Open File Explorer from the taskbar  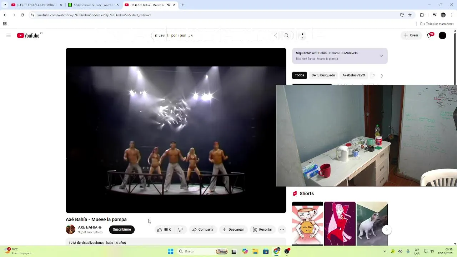coord(255,251)
